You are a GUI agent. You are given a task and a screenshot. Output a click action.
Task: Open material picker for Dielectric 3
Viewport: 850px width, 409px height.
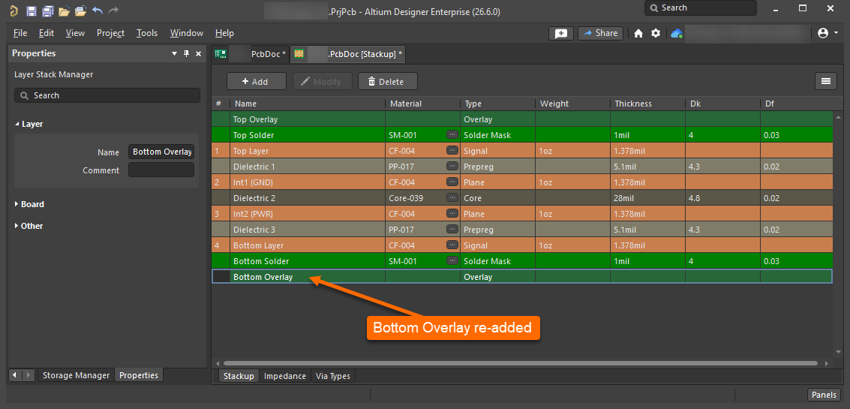452,230
